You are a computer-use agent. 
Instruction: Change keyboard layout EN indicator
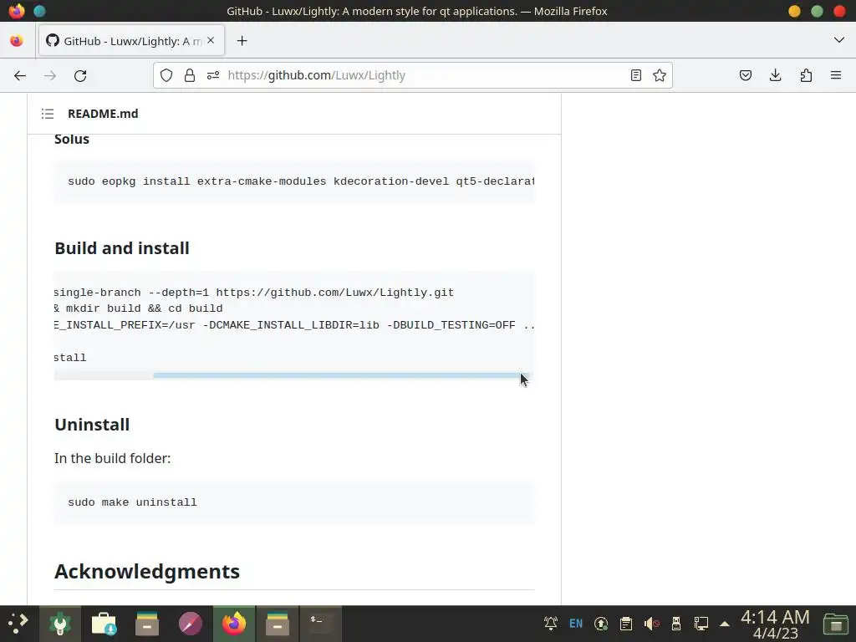pyautogui.click(x=576, y=624)
